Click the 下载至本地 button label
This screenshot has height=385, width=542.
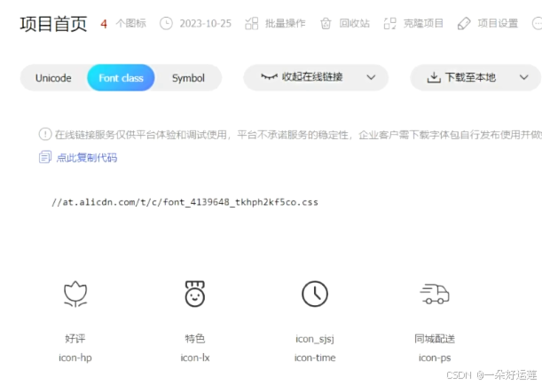coord(470,77)
